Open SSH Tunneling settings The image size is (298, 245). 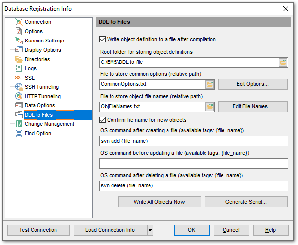(42, 87)
